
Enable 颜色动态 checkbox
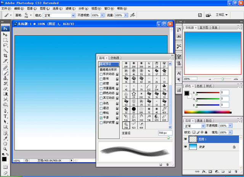101,93
